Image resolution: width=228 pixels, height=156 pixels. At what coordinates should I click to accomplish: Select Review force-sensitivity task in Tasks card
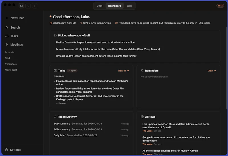pos(90,90)
